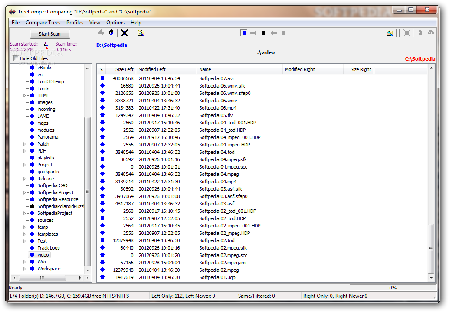
Task: Click the Start Scan button
Action: [x=50, y=34]
